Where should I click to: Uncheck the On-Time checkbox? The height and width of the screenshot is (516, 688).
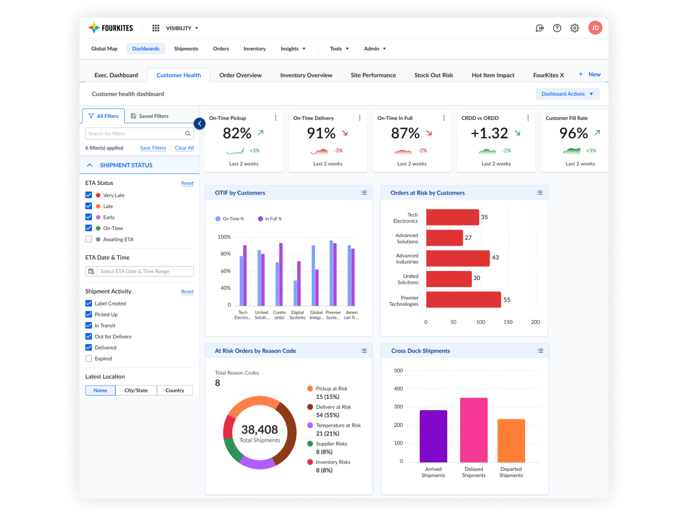(89, 228)
